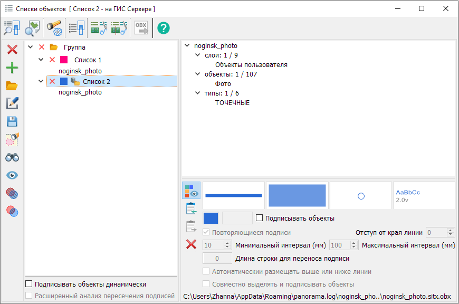Click the 'AaBbCc' text style preview
This screenshot has width=459, height=304.
pos(424,195)
